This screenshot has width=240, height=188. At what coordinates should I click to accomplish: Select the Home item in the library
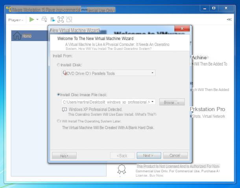(30, 36)
